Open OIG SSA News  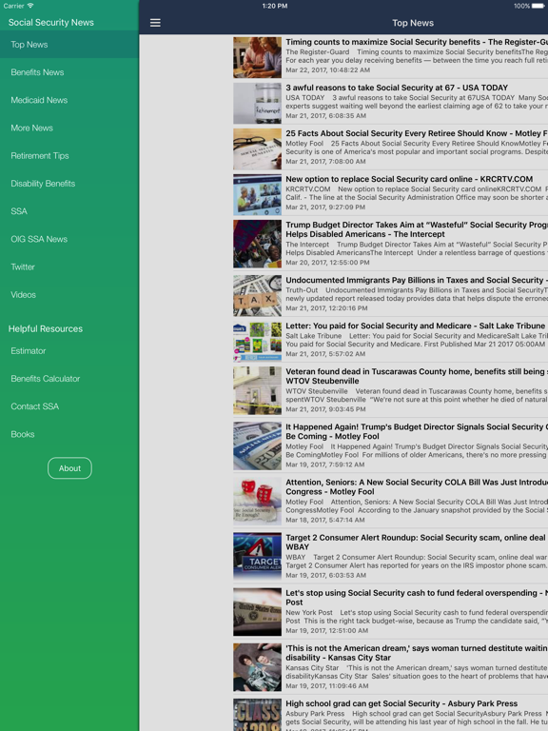point(69,239)
